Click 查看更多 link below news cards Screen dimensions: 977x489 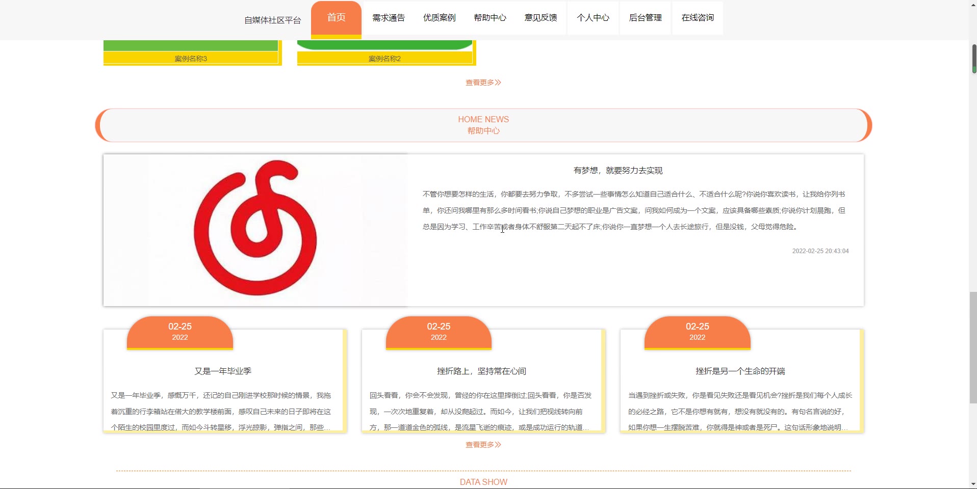pyautogui.click(x=483, y=445)
